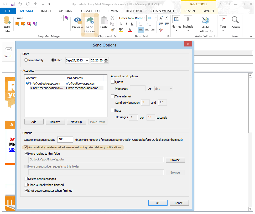Click the Send envelope button
255x214 pixels.
pos(8,52)
